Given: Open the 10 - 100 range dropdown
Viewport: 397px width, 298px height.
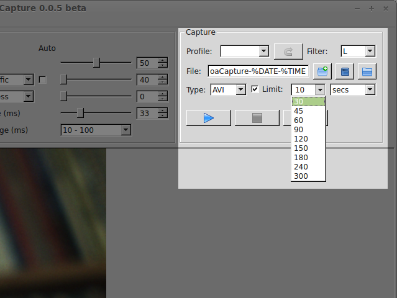Looking at the screenshot, I should (x=96, y=130).
